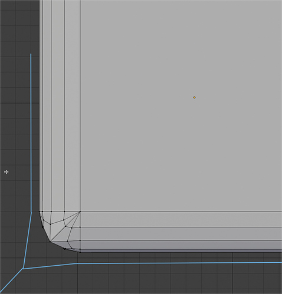Viewport: 282px width, 294px height.
Task: Click the top endpoint of vertical blue line
Action: (31, 54)
